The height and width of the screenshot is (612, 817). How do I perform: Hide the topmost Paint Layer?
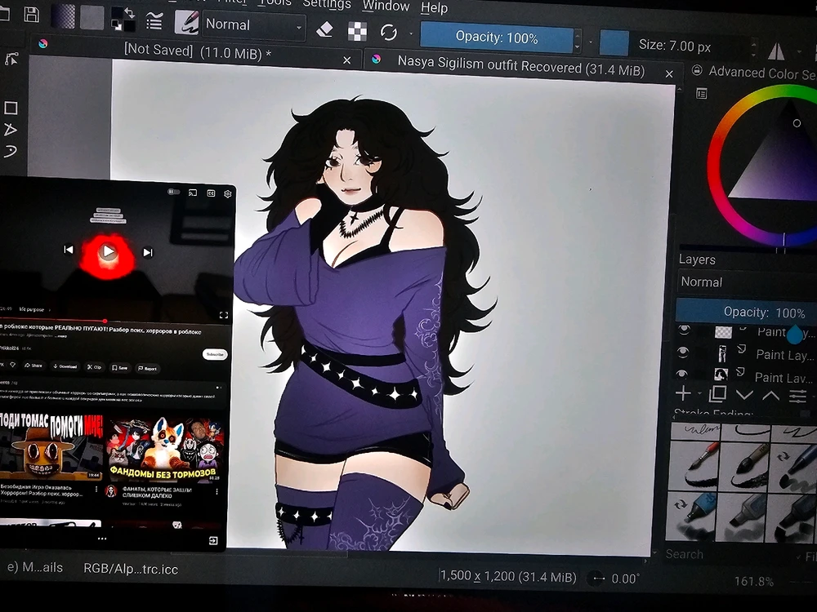point(684,330)
